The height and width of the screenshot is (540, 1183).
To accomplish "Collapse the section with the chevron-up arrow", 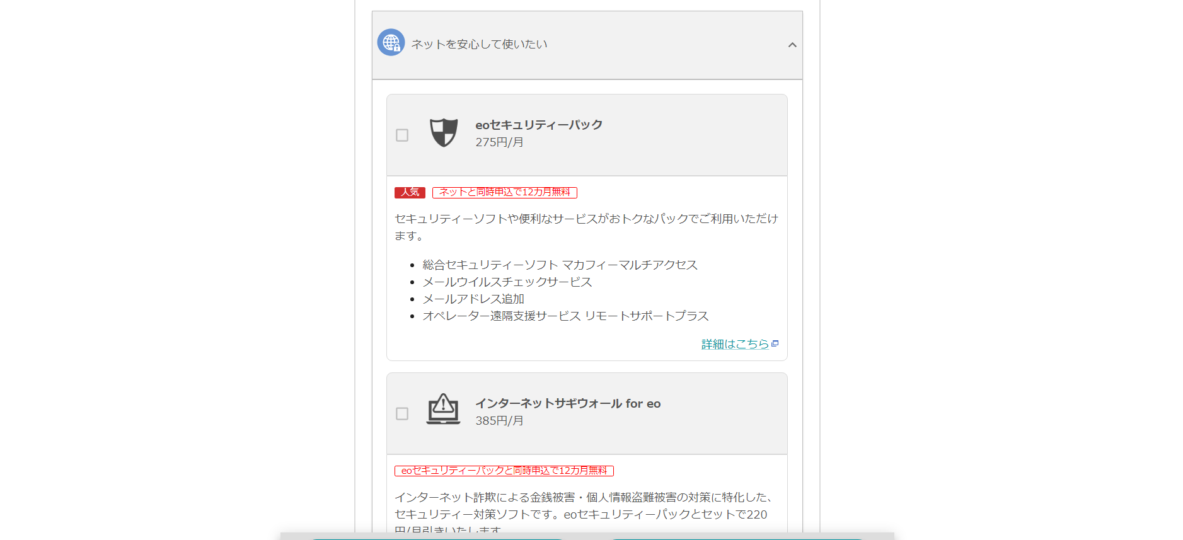I will (792, 45).
